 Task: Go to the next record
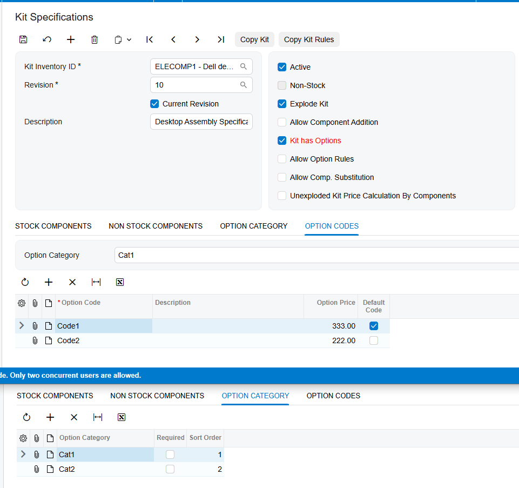click(x=197, y=40)
